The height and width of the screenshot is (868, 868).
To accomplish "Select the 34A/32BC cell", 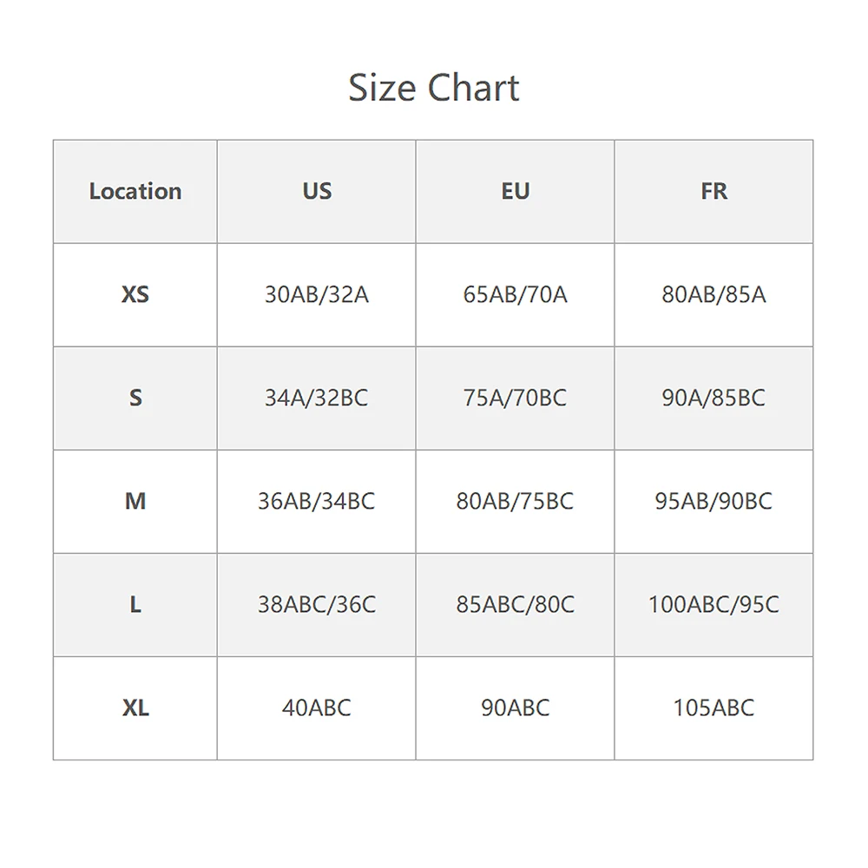I will pos(317,398).
